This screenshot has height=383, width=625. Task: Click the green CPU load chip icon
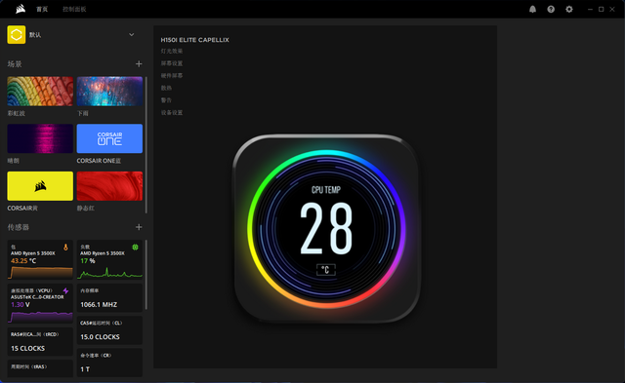[x=135, y=247]
